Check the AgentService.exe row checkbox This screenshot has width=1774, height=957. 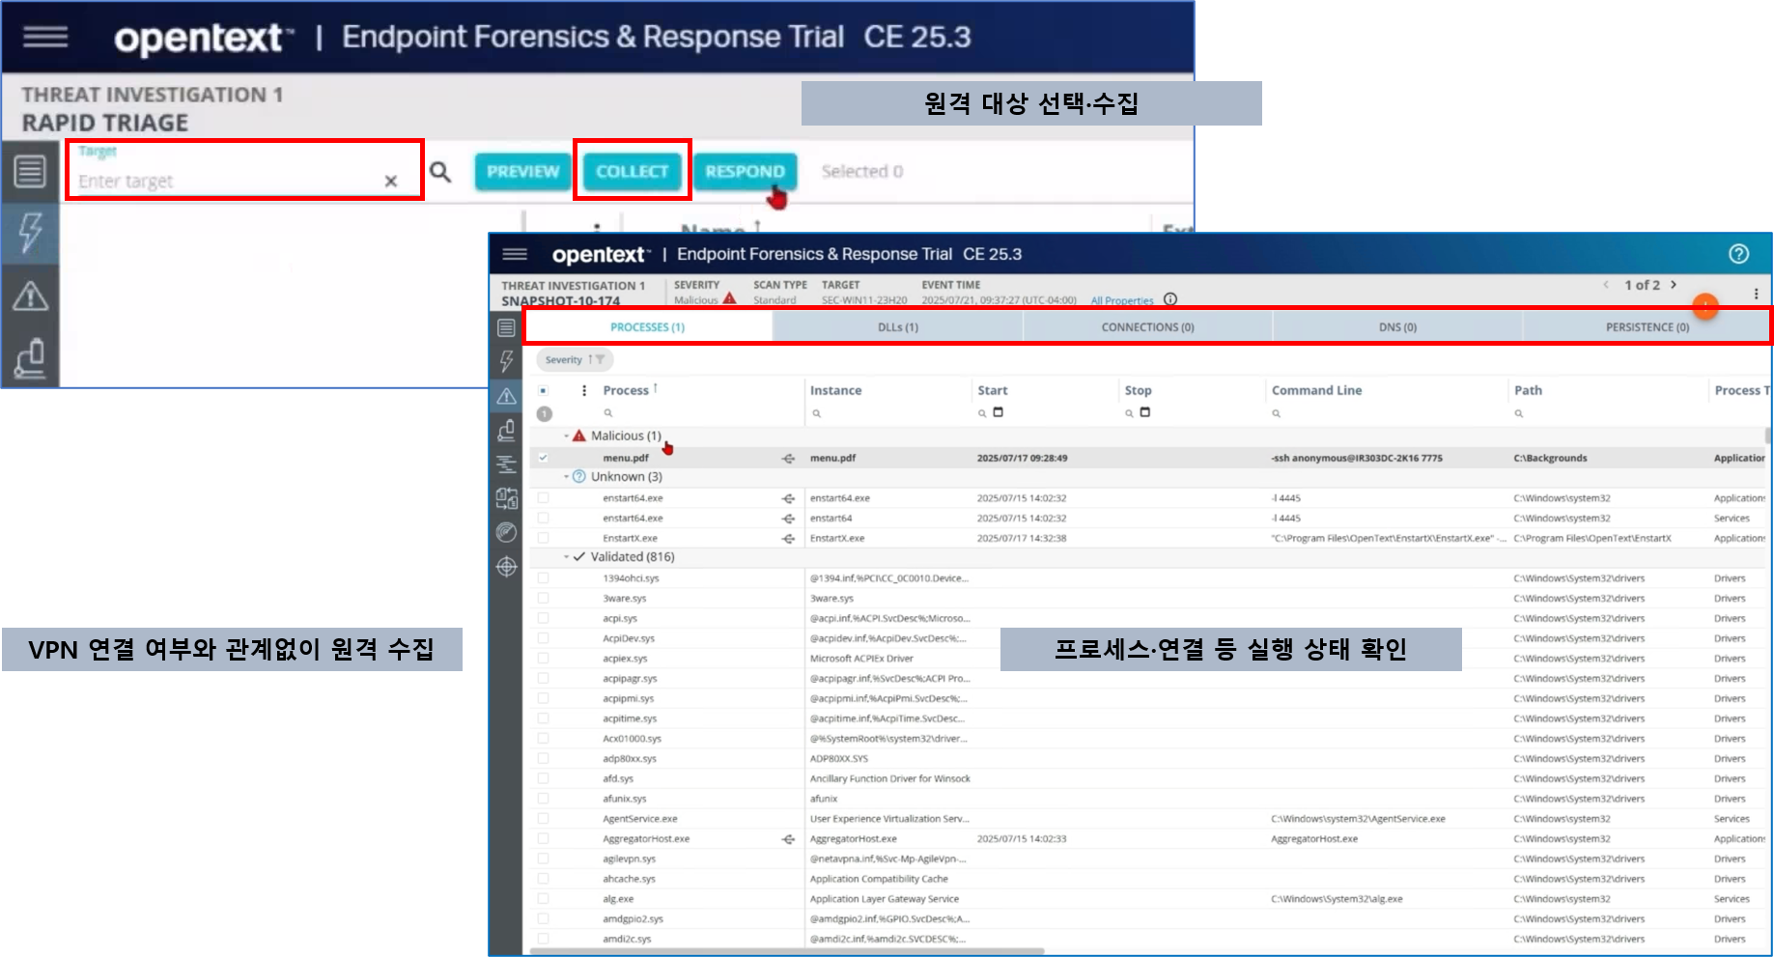click(x=543, y=819)
